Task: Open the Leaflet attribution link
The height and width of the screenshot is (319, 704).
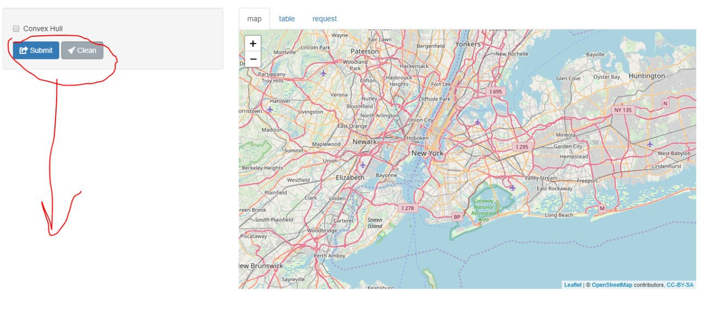Action: tap(573, 285)
